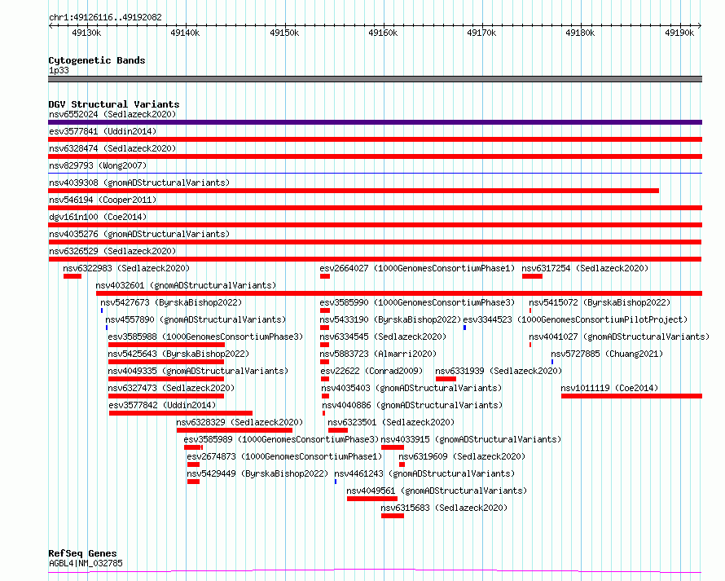Click the red bar under nsv4049561
This screenshot has height=581, width=725.
(x=372, y=499)
